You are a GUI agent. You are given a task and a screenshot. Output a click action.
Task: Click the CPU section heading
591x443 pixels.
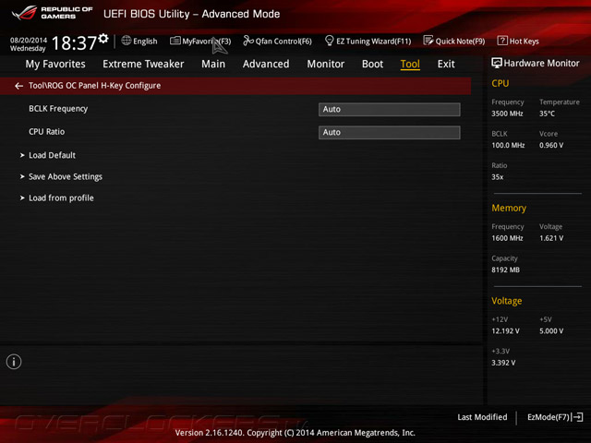[501, 83]
